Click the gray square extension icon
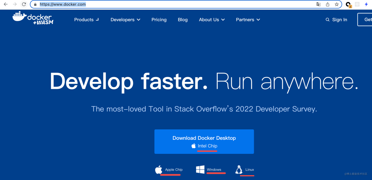Image resolution: width=372 pixels, height=180 pixels. point(357,4)
